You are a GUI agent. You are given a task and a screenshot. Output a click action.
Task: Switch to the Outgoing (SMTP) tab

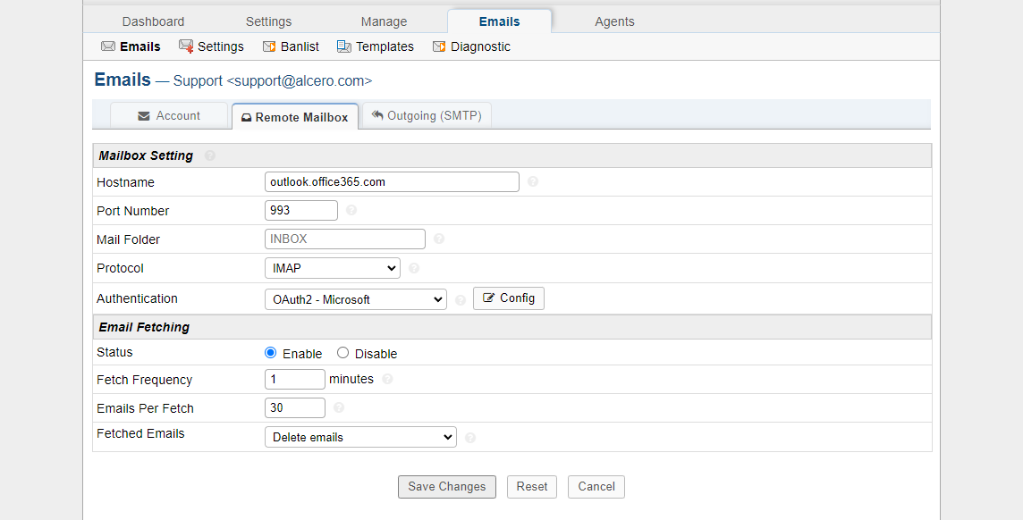coord(427,115)
